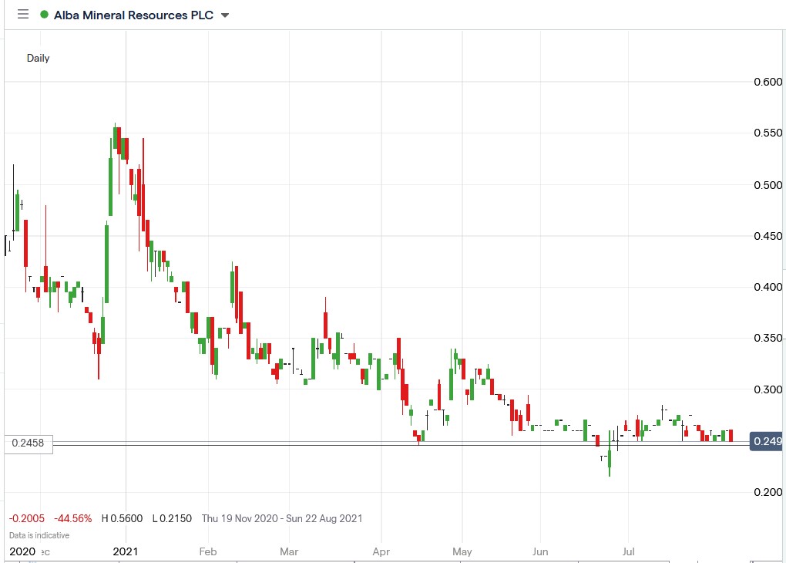
Task: Select the Daily timeframe label
Action: (38, 58)
